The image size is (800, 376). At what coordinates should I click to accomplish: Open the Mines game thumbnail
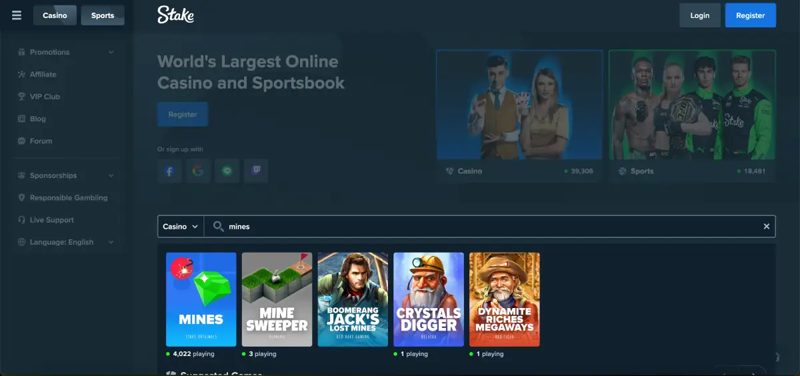pos(201,299)
